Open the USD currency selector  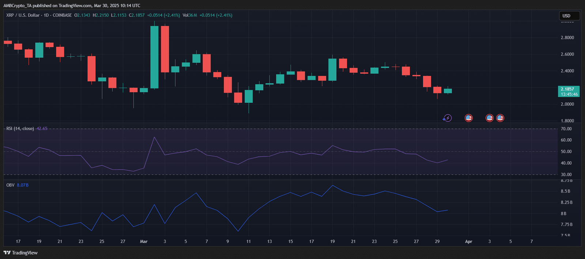tap(569, 16)
